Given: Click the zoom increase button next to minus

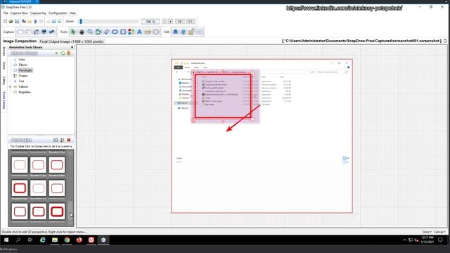Looking at the screenshot, I should 170,22.
